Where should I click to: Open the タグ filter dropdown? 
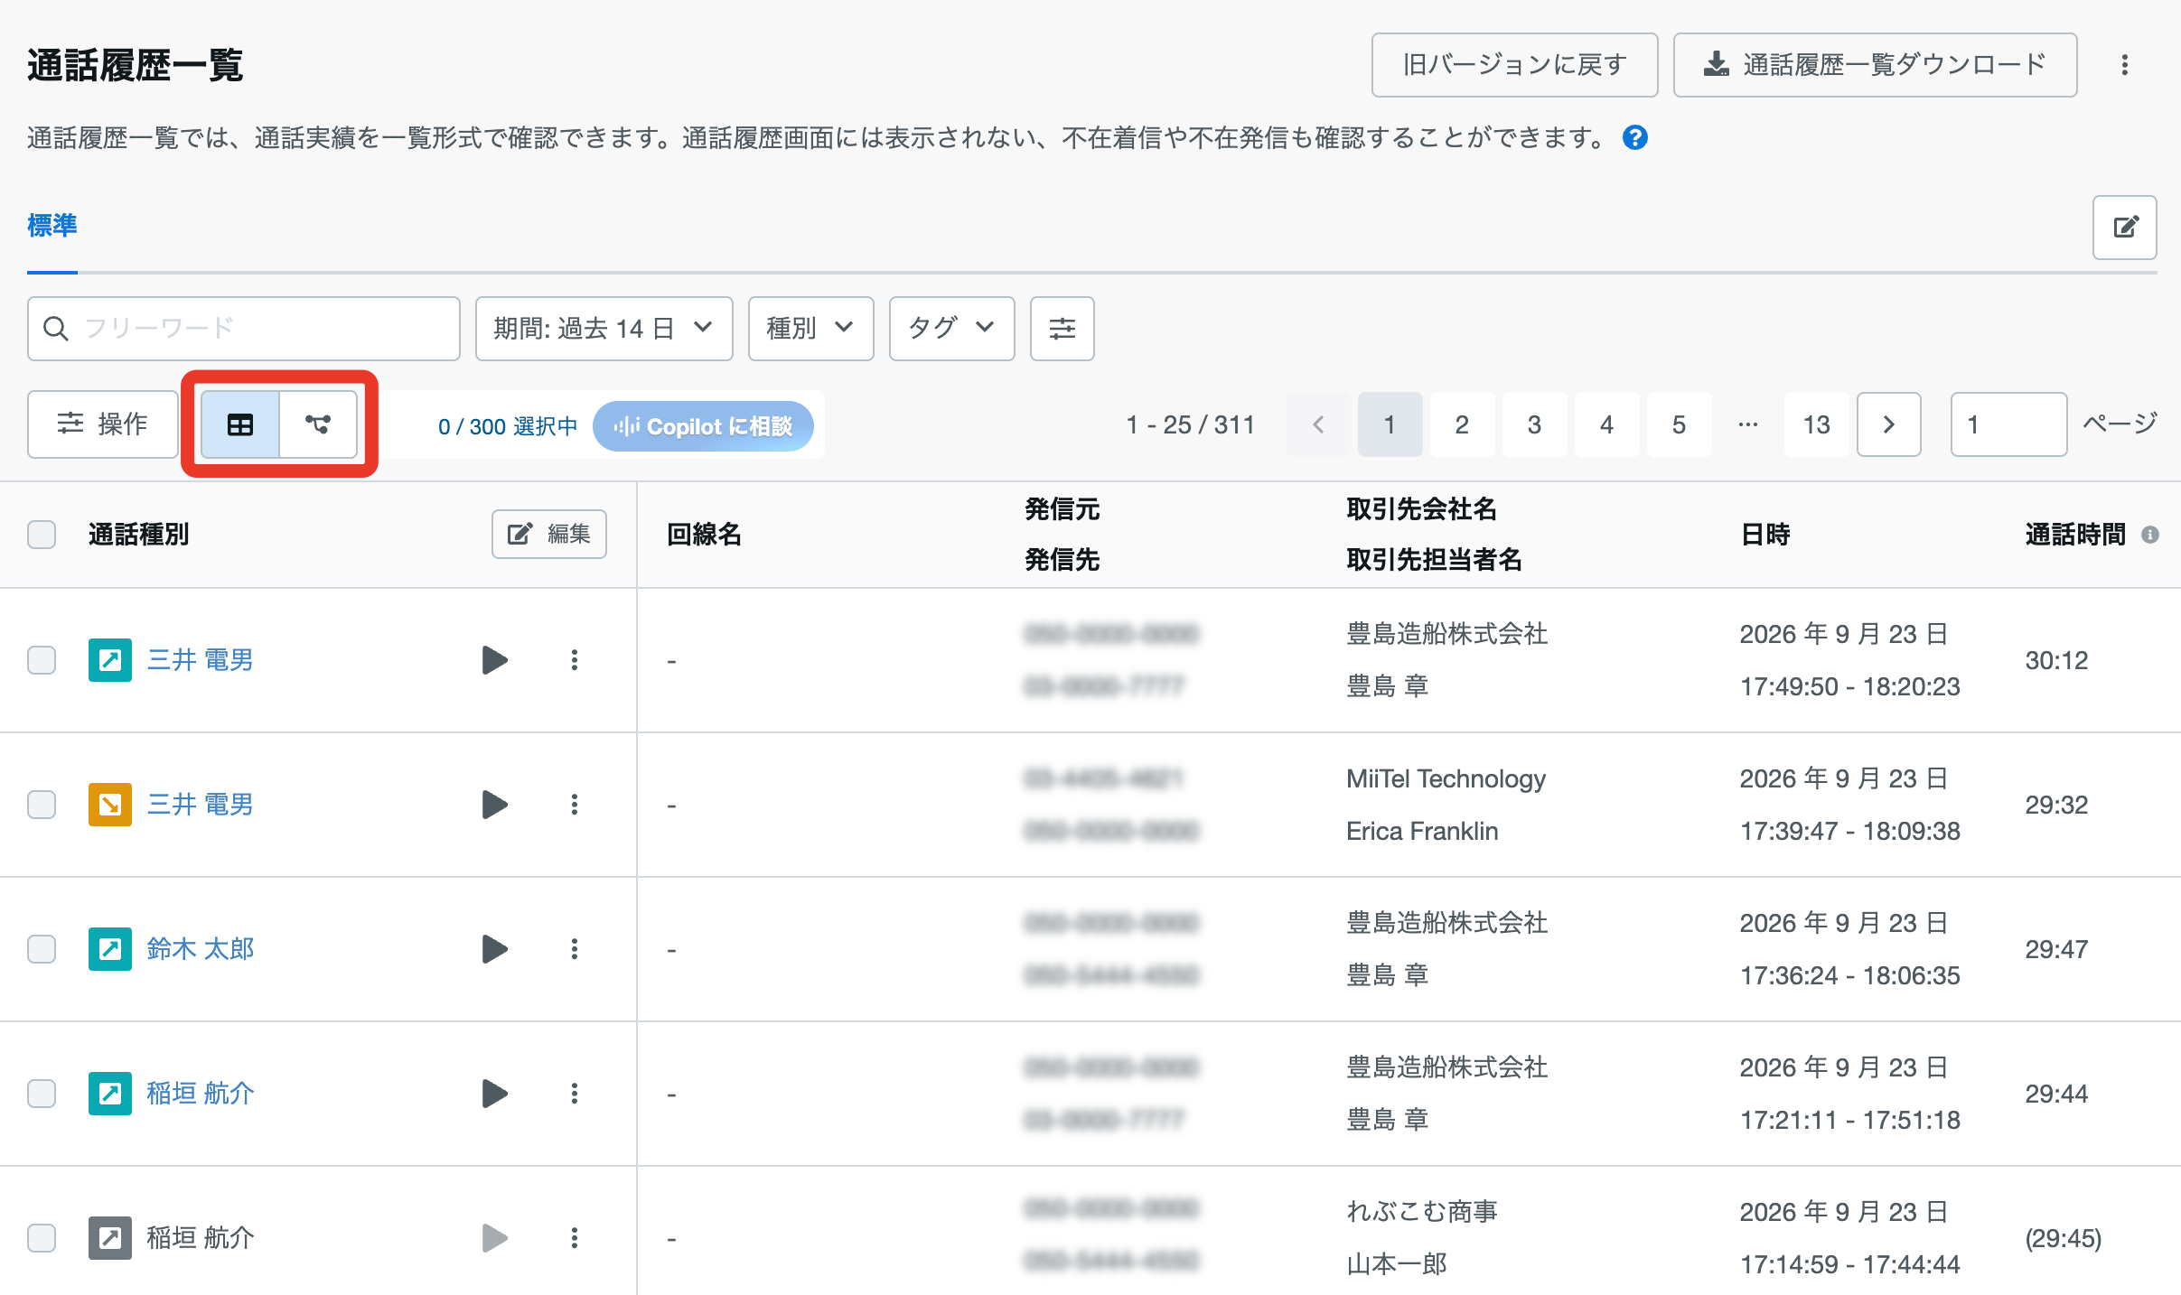pos(951,329)
